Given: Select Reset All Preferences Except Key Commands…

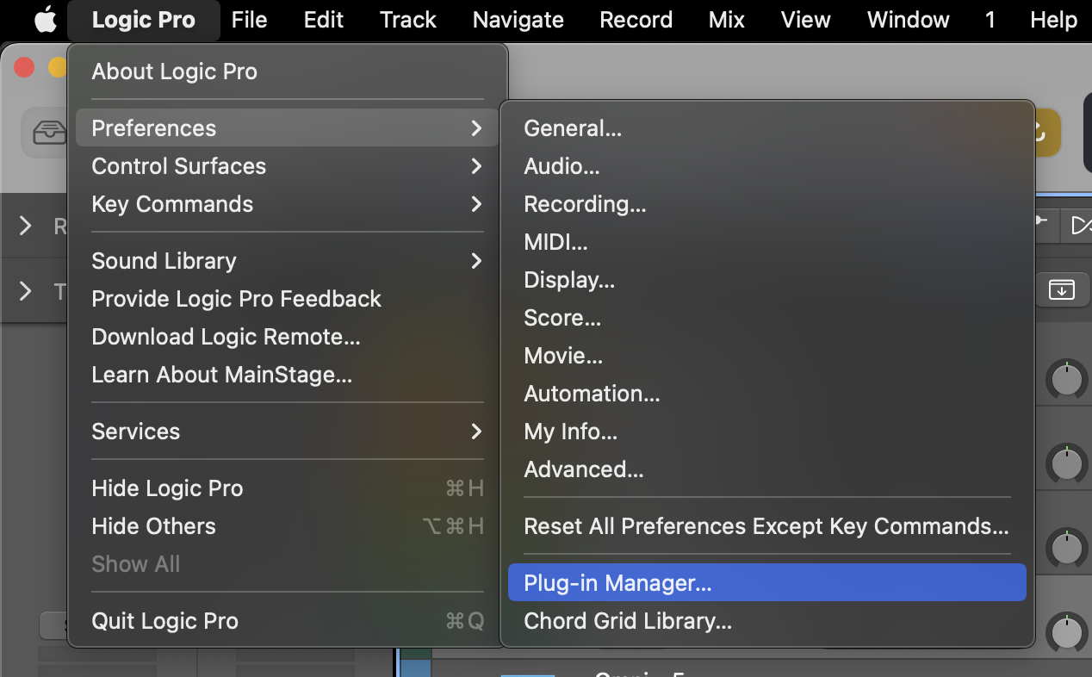Looking at the screenshot, I should click(767, 526).
